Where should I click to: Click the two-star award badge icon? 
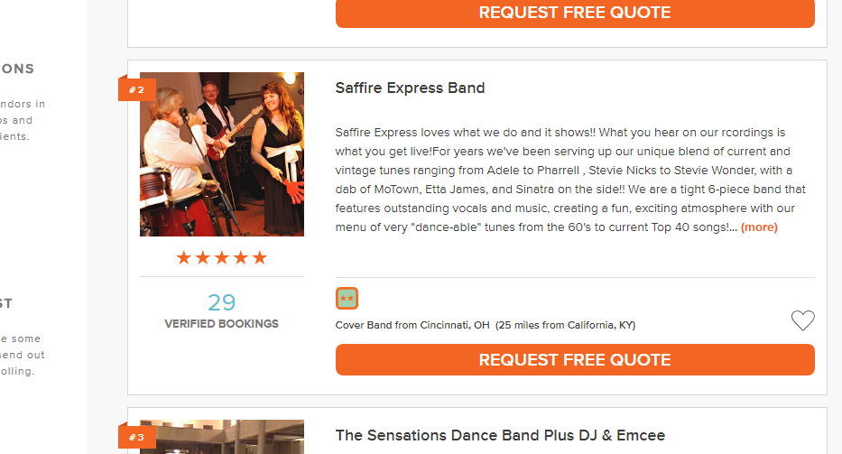[x=347, y=298]
